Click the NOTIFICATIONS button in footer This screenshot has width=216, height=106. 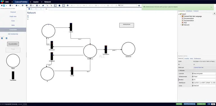pyautogui.click(x=189, y=104)
